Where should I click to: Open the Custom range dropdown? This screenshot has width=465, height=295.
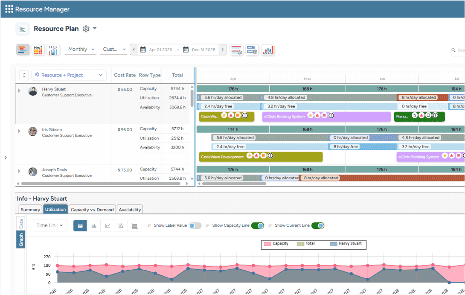[114, 49]
